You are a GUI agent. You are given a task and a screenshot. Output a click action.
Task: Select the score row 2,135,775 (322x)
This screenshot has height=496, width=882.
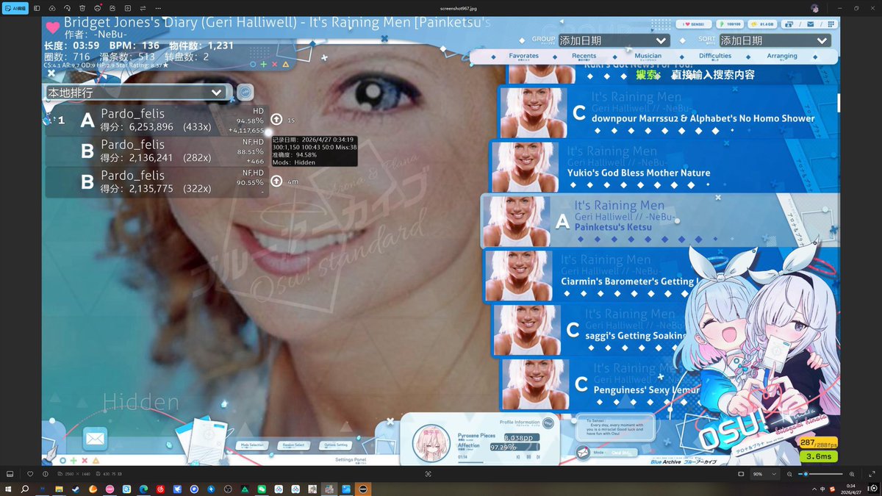156,181
